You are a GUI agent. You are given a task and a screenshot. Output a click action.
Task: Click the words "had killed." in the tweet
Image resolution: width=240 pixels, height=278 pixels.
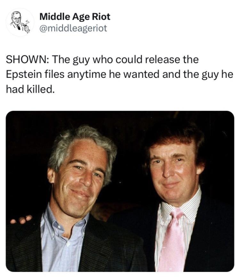click(x=30, y=89)
